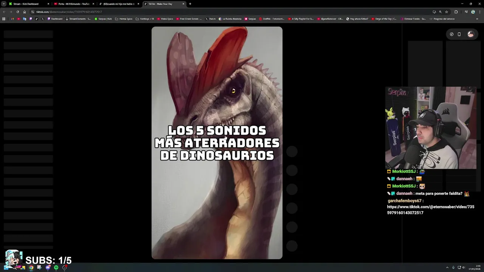Open the browser home page

(x=25, y=12)
